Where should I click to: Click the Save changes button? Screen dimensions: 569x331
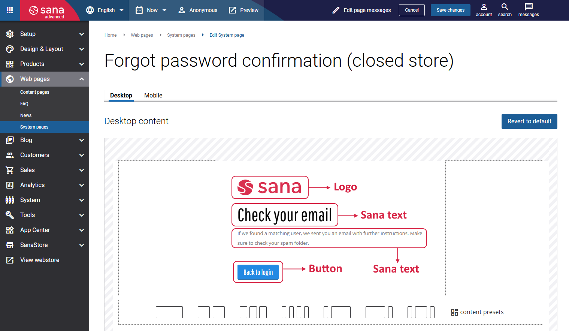pyautogui.click(x=450, y=10)
